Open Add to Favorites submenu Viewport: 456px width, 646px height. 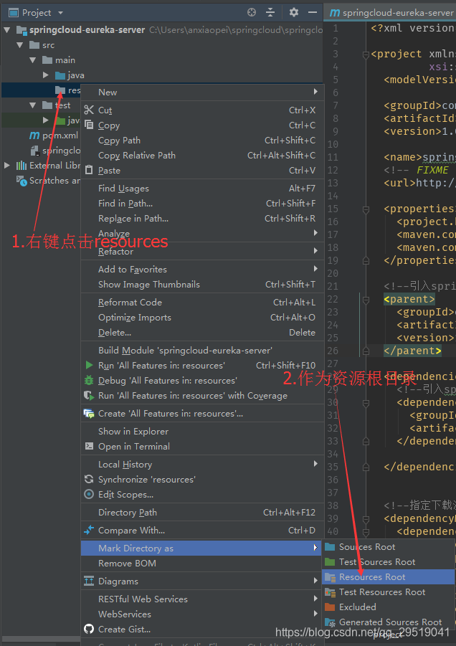(x=203, y=270)
